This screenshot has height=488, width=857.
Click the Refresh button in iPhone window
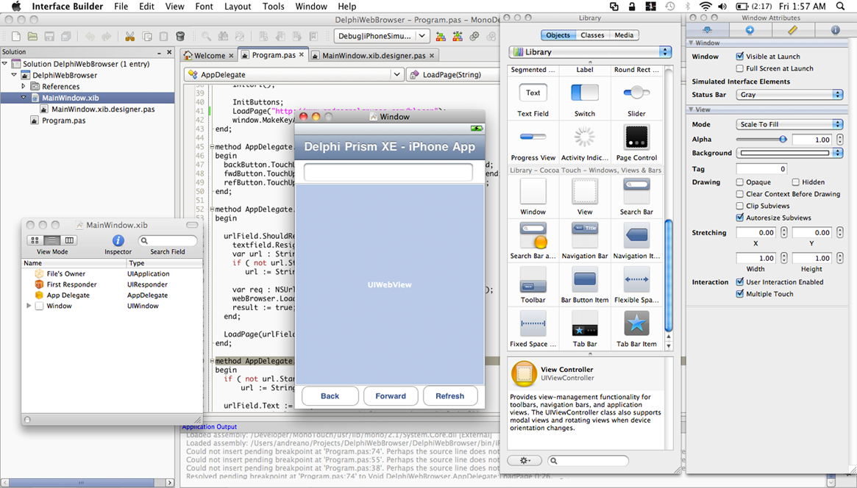449,396
